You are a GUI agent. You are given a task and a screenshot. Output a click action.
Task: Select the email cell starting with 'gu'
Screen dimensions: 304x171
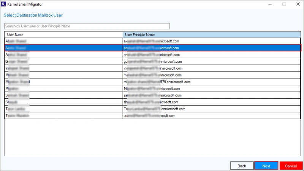212,62
